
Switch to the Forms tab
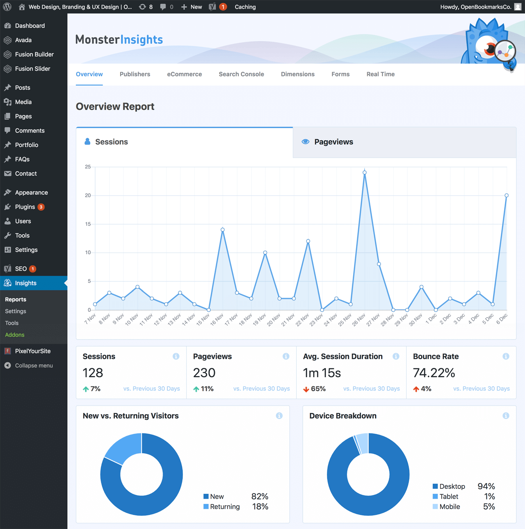point(340,74)
